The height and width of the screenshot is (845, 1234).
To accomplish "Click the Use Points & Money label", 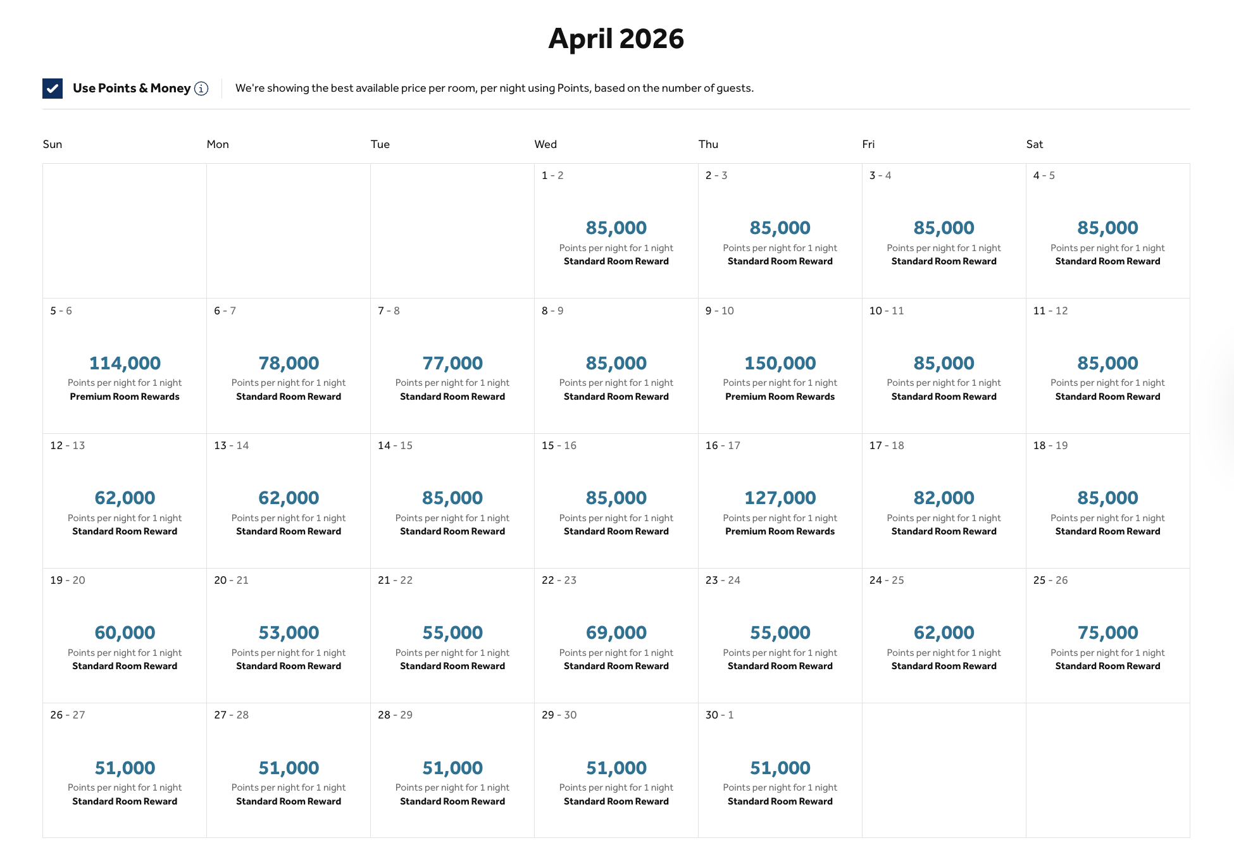I will [132, 89].
